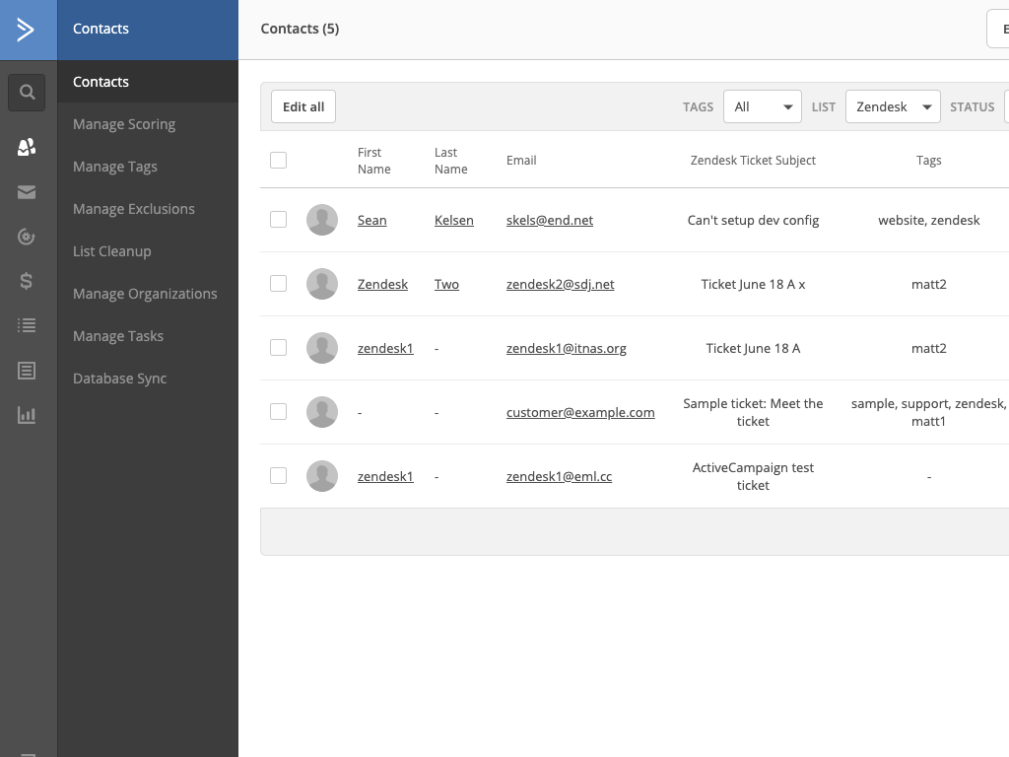The image size is (1009, 757).
Task: Select checkbox for customer@example.com row
Action: click(x=279, y=412)
